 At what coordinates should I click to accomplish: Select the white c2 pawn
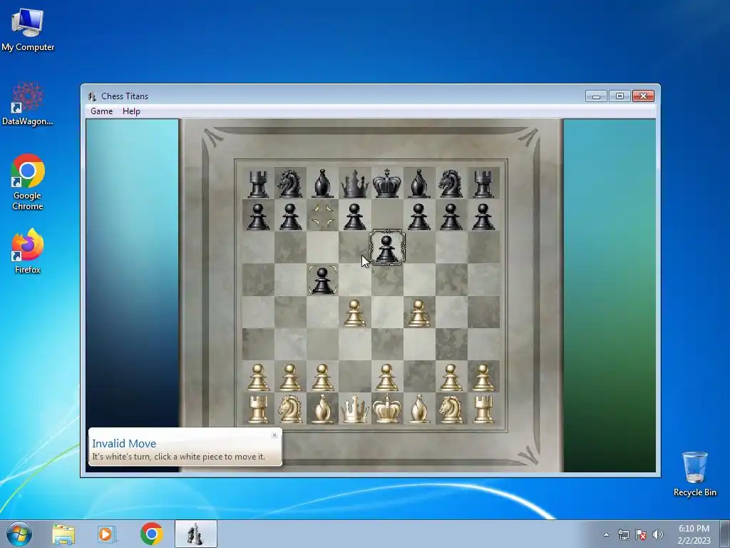[322, 377]
